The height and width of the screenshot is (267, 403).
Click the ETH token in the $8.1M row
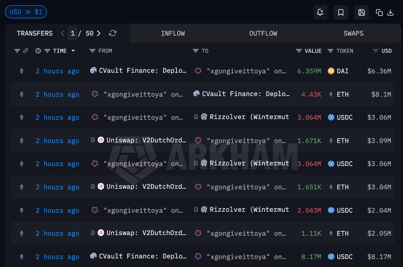[343, 94]
